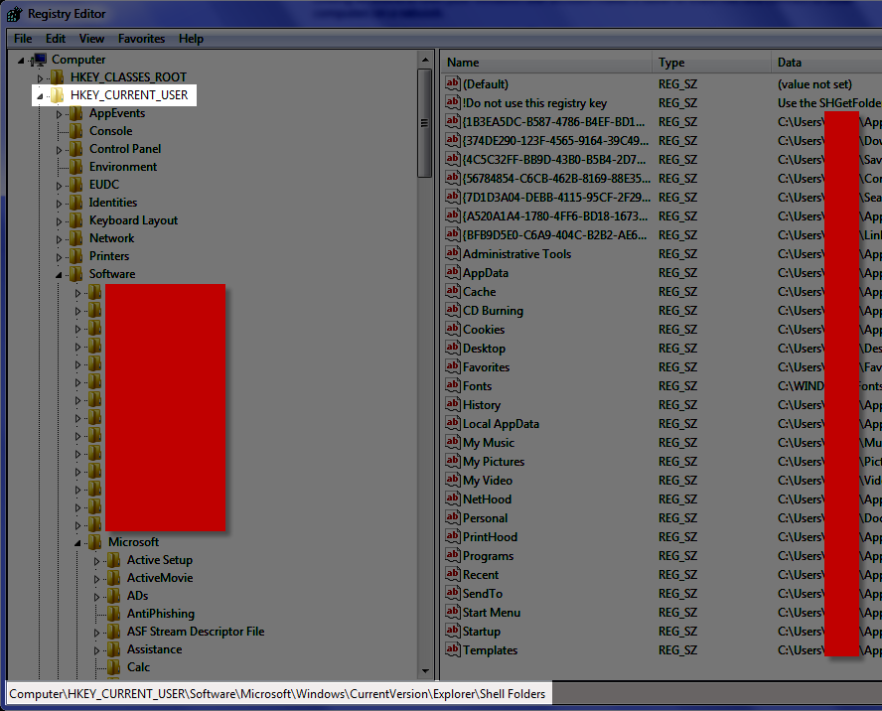Select the ActiveMovie key
The image size is (882, 711).
[160, 578]
